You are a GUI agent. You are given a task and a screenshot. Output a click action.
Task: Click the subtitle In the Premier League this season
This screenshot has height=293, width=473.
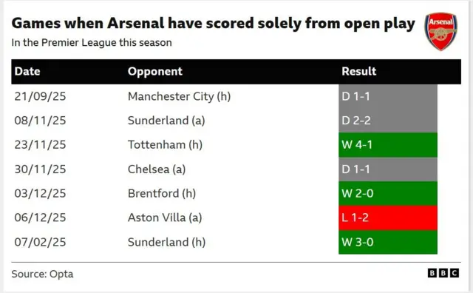coord(92,43)
